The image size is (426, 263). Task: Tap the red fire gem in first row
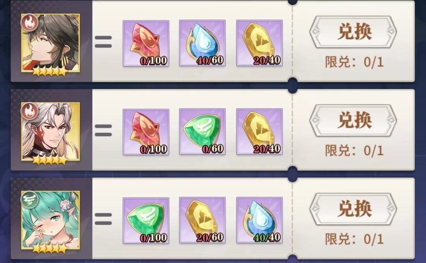(146, 43)
